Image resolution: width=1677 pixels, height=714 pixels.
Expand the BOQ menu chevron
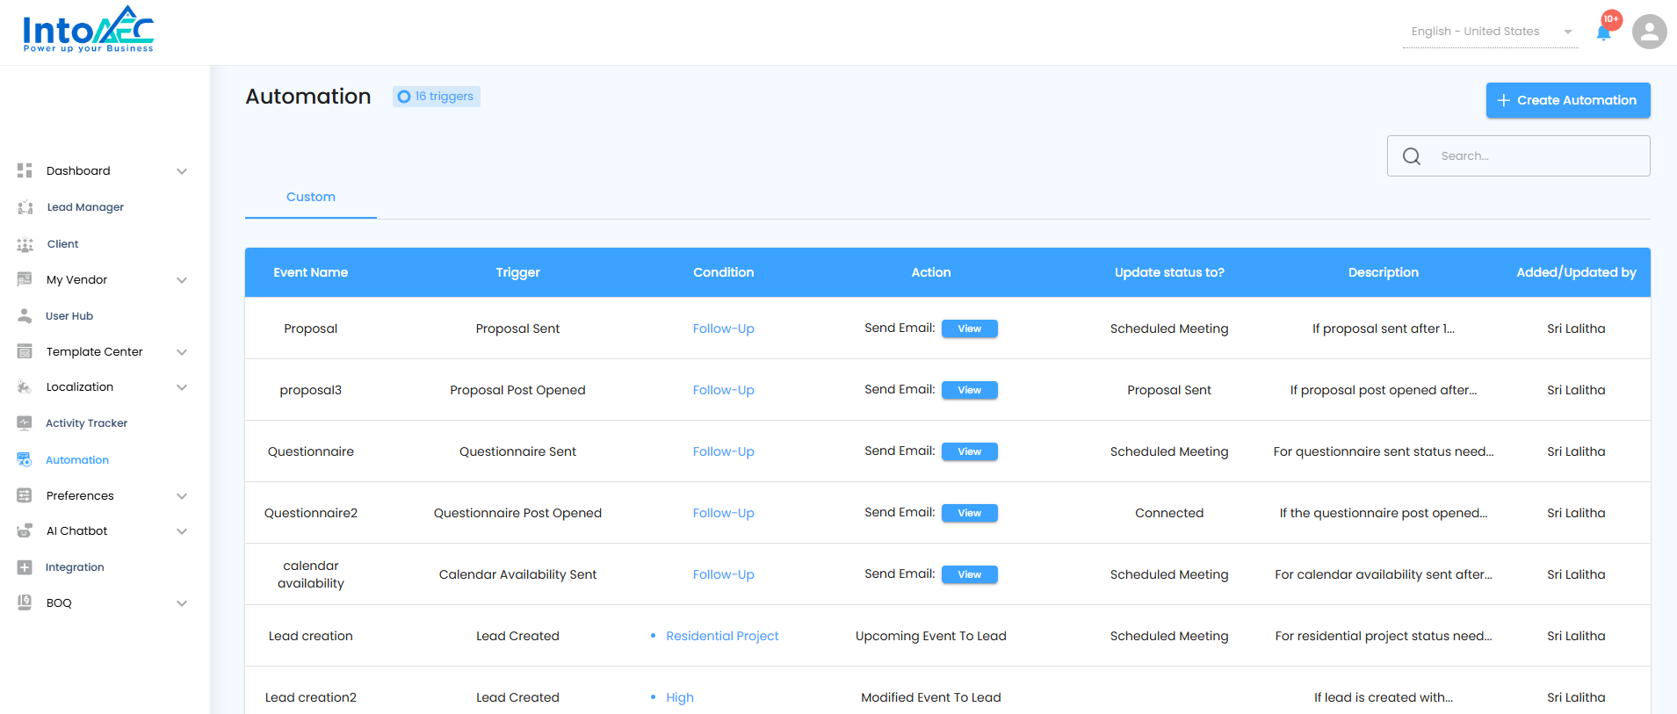coord(182,603)
